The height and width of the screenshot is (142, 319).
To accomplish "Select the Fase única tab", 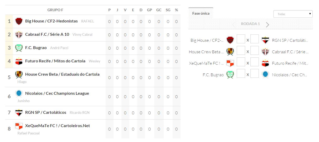I will (201, 13).
